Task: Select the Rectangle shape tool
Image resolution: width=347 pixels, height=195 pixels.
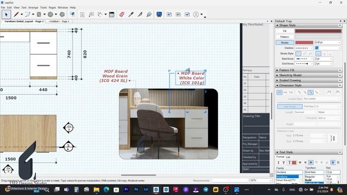Action: click(39, 15)
